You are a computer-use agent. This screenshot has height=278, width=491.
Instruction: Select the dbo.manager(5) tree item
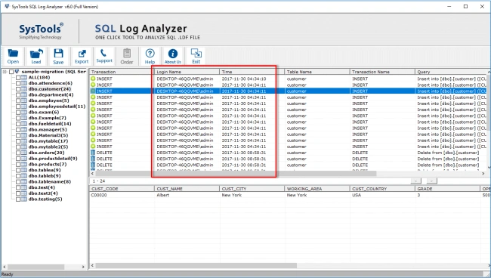48,130
